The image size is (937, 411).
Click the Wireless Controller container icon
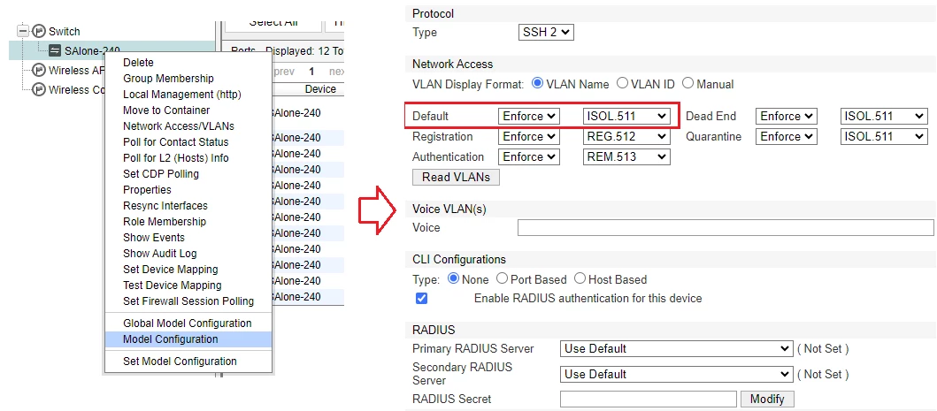[x=39, y=89]
